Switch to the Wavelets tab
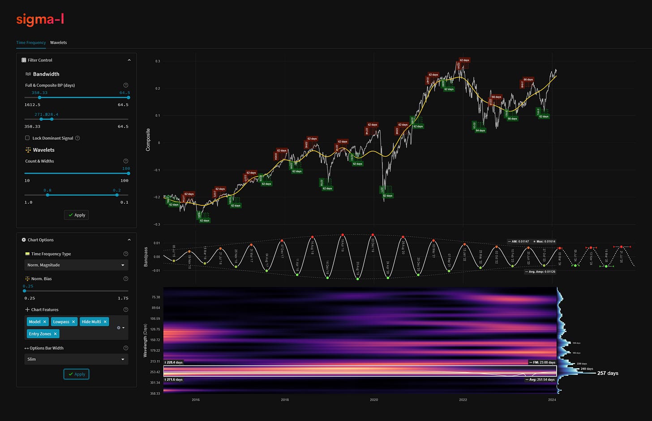The height and width of the screenshot is (421, 652). click(x=58, y=43)
